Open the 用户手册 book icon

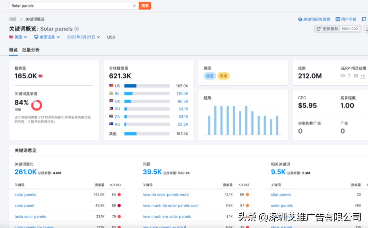pos(337,19)
